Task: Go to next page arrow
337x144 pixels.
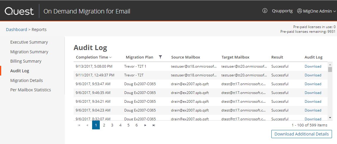Action: [x=145, y=125]
